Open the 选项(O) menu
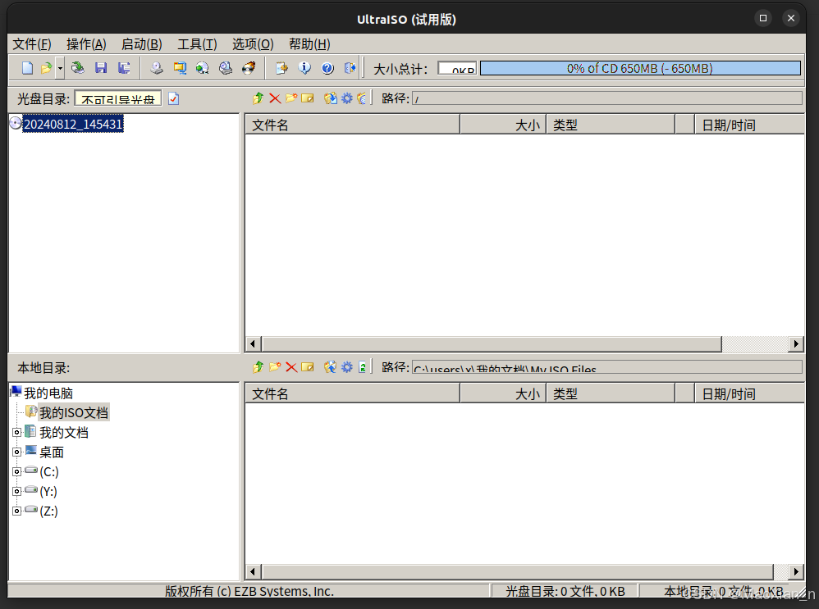 pos(253,44)
